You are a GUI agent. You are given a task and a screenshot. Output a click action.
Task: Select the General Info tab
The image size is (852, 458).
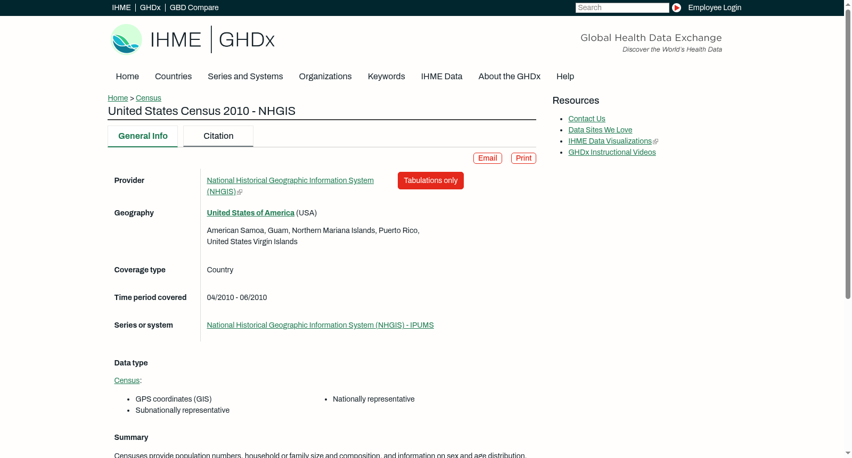pyautogui.click(x=143, y=136)
